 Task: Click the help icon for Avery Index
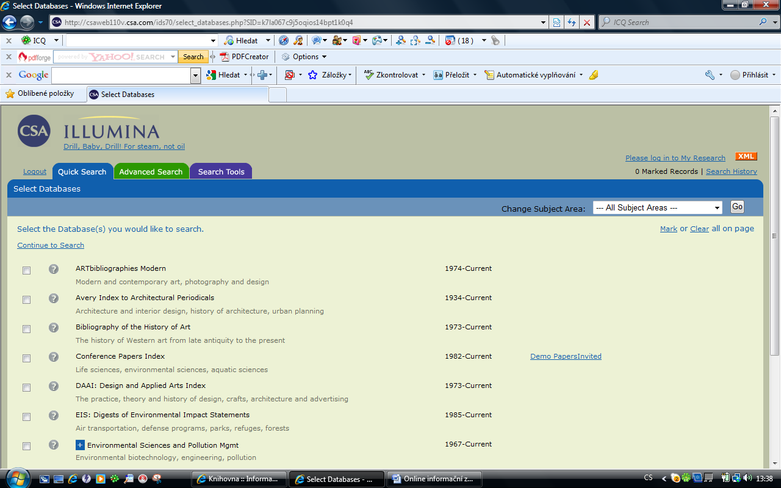point(54,298)
